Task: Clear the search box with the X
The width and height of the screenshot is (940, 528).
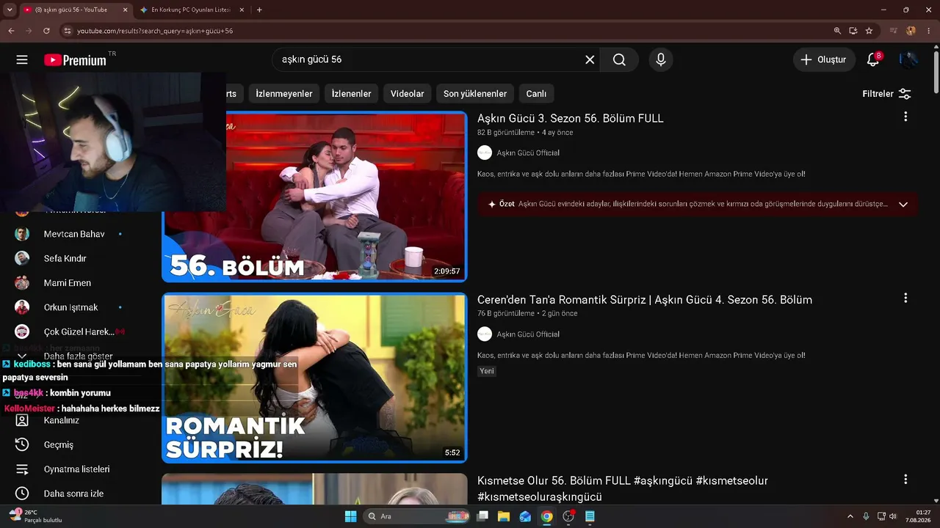Action: click(590, 59)
